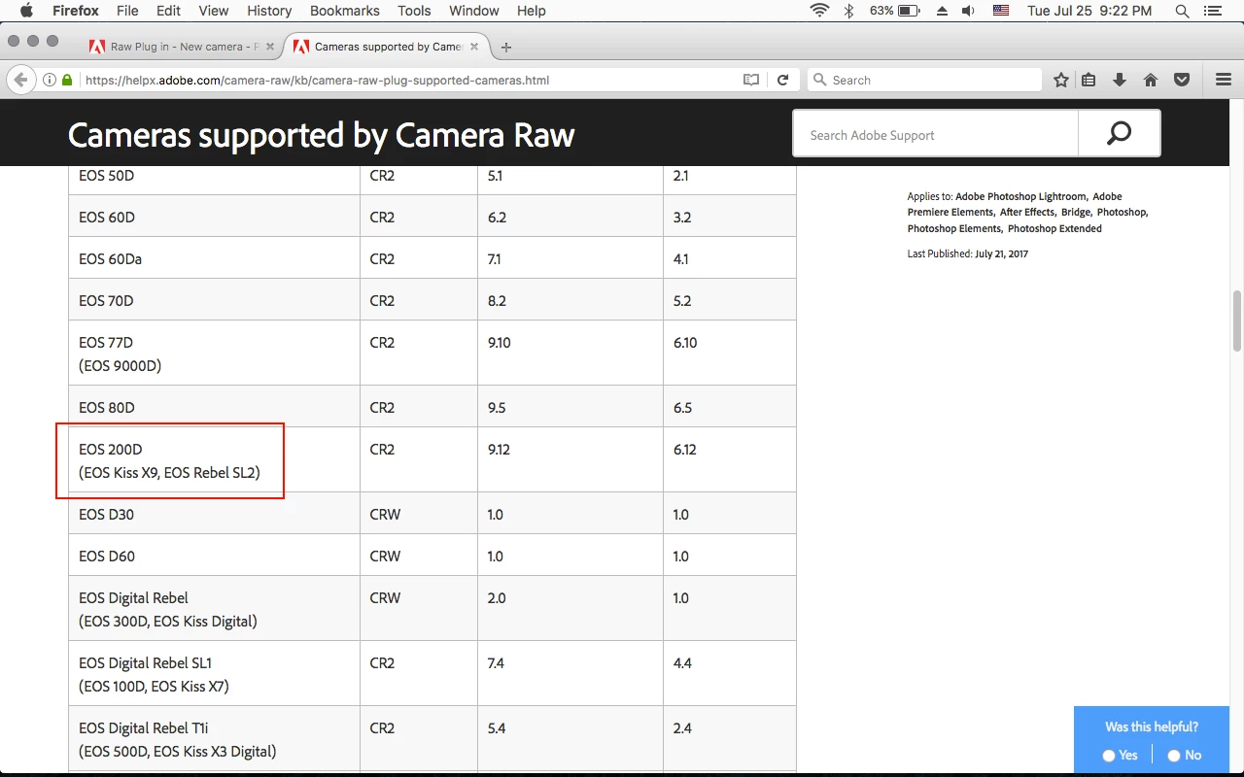Open the Apple menu
Viewport: 1244px width, 777px height.
pos(26,11)
